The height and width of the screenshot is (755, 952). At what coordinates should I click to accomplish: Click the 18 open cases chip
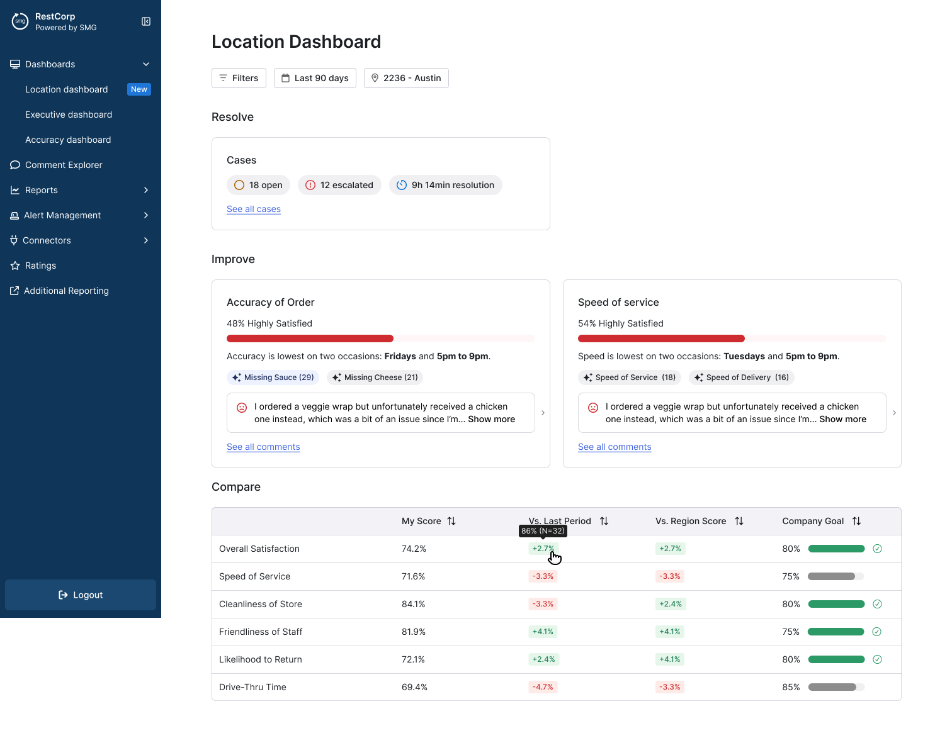[x=258, y=185]
